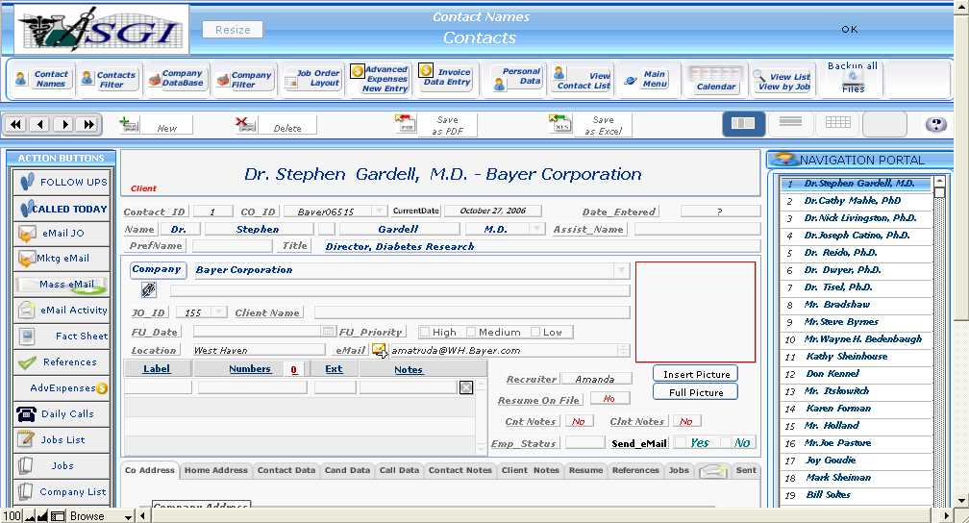Viewport: 969px width, 523px height.
Task: Save record as PDF
Action: coord(435,125)
